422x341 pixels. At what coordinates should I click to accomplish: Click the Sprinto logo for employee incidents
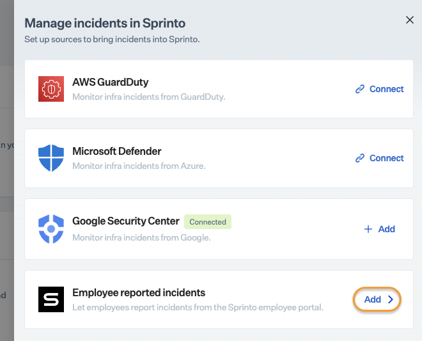click(x=51, y=299)
